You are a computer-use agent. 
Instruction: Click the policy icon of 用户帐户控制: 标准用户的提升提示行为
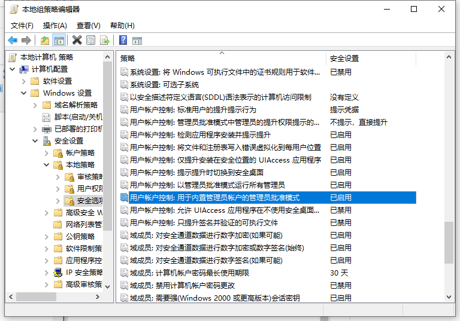124,110
